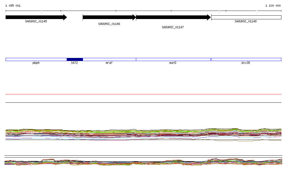
Task: Click the SAOUHSC_01145 gene arrow
Action: (x=36, y=17)
